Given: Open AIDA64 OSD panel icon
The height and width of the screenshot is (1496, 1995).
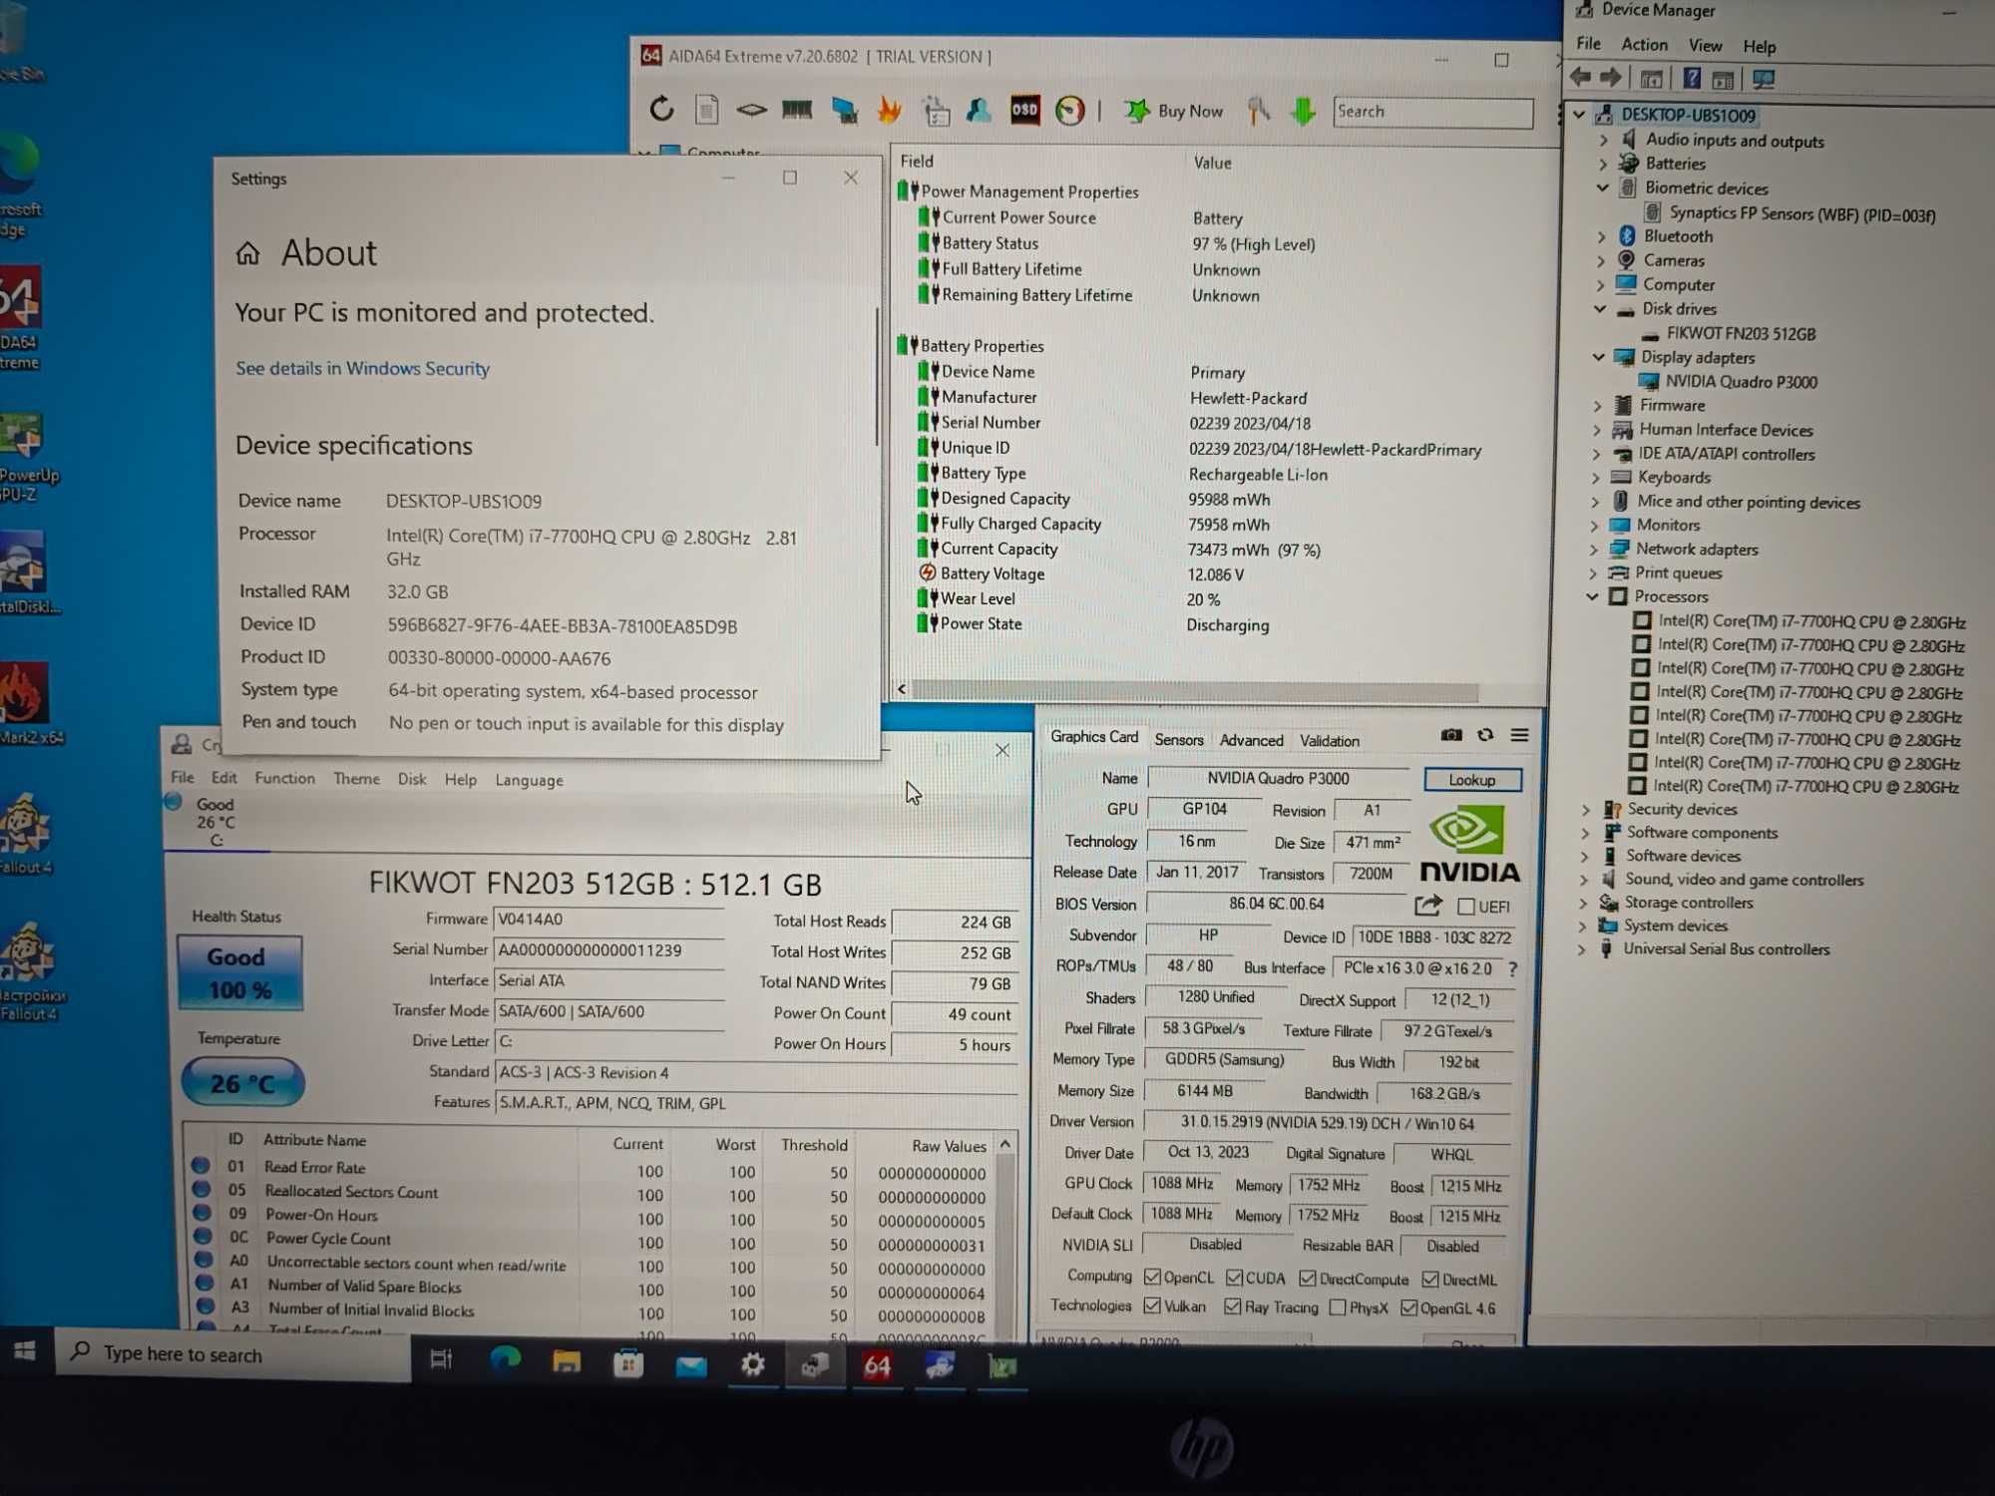Looking at the screenshot, I should click(x=1024, y=110).
